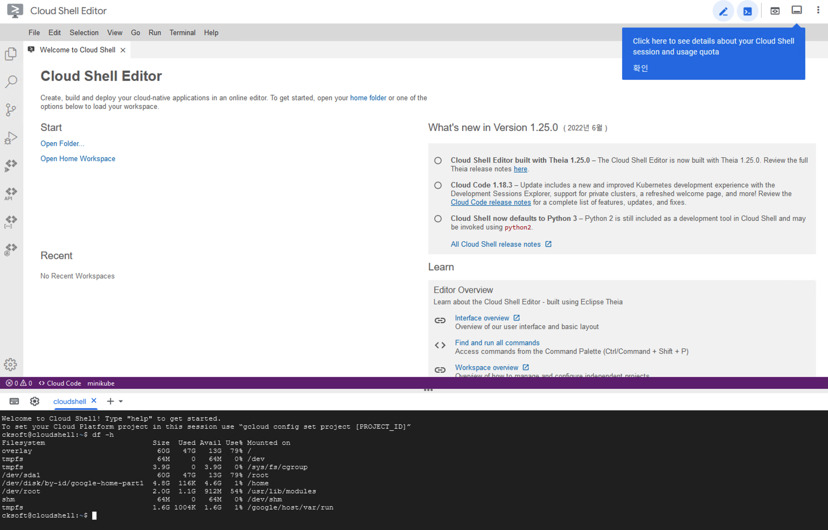Open the Help menu

click(211, 33)
